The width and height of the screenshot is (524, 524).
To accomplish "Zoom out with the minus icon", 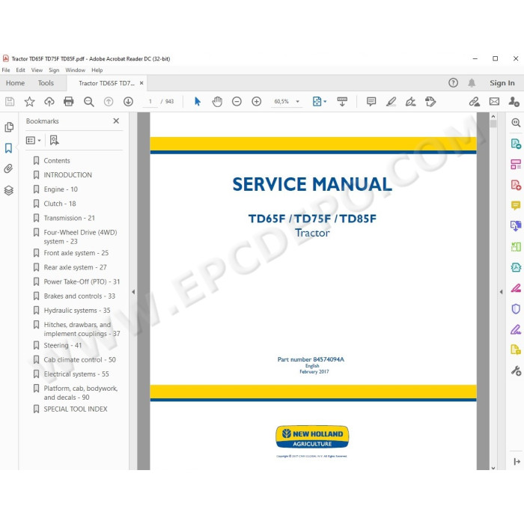I will 237,102.
